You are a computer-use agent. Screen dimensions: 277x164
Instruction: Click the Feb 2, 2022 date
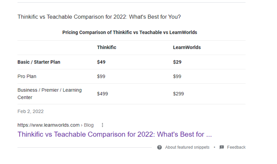31,111
